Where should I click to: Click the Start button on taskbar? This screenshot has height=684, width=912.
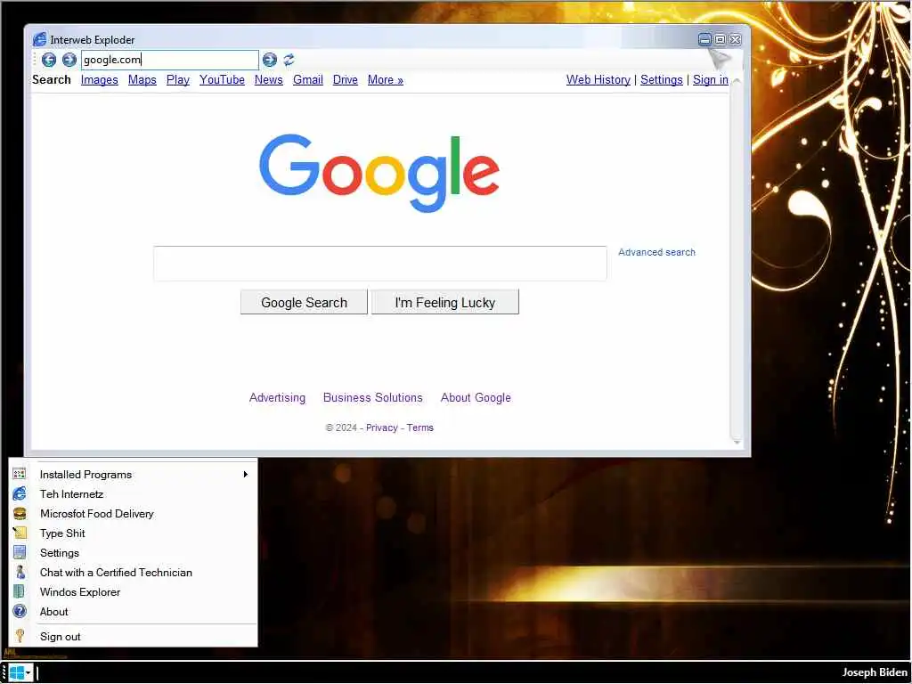tap(20, 673)
